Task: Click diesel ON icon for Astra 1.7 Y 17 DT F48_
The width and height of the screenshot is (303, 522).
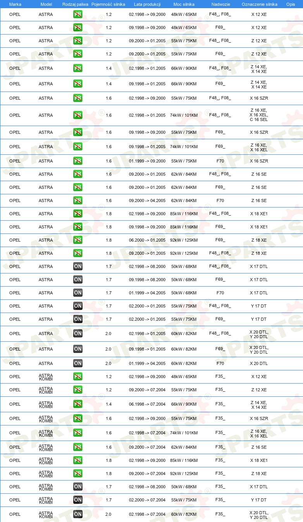Action: coord(77,306)
